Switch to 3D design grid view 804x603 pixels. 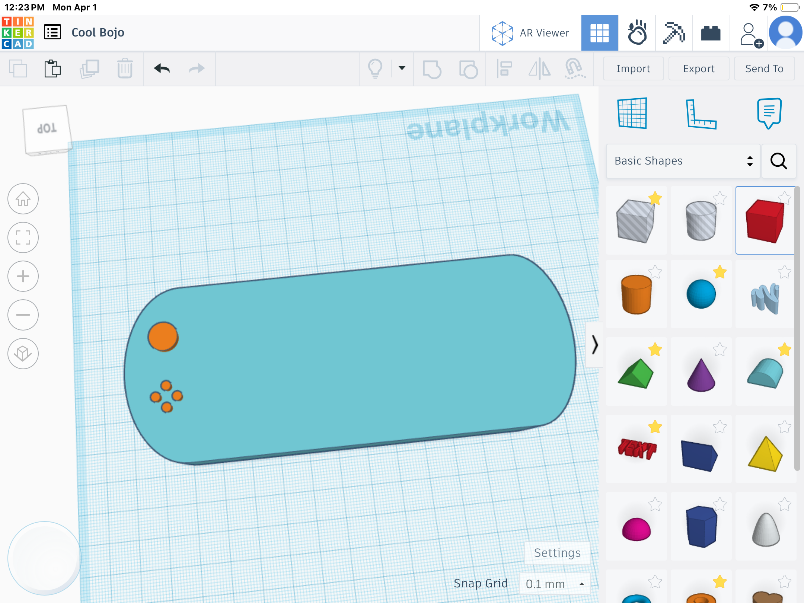pyautogui.click(x=600, y=33)
